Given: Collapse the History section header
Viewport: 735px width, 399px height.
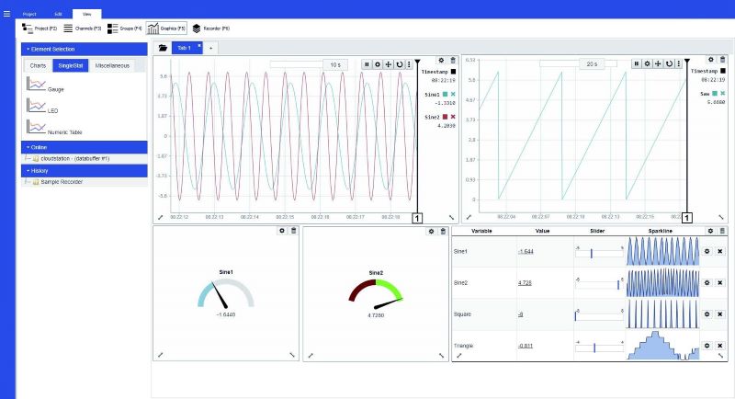Looking at the screenshot, I should click(84, 170).
